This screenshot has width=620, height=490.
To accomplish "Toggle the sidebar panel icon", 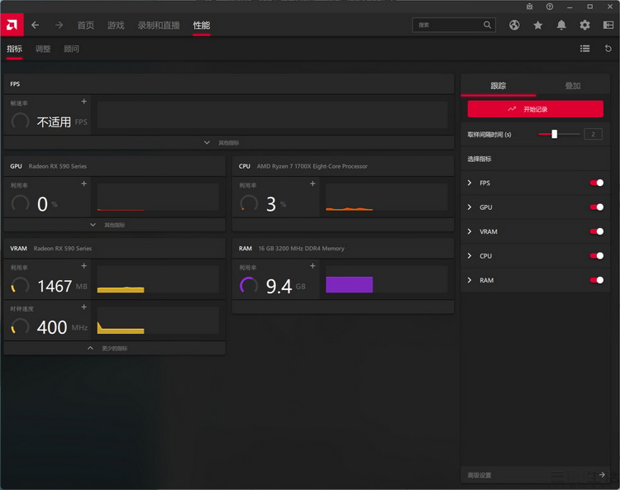I will pos(608,26).
